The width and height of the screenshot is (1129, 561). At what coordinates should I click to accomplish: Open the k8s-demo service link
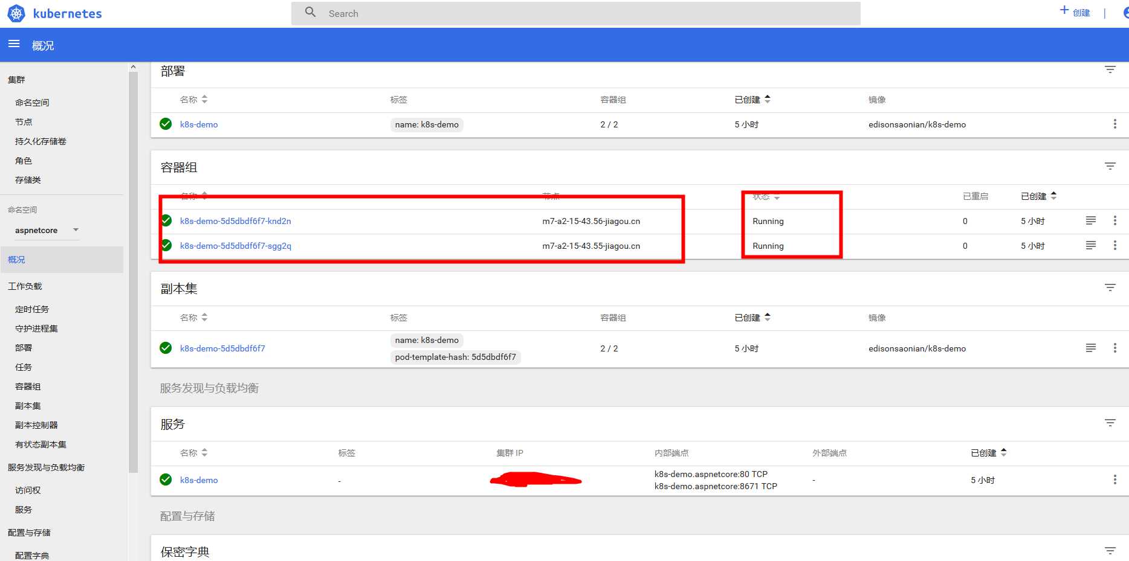coord(199,480)
